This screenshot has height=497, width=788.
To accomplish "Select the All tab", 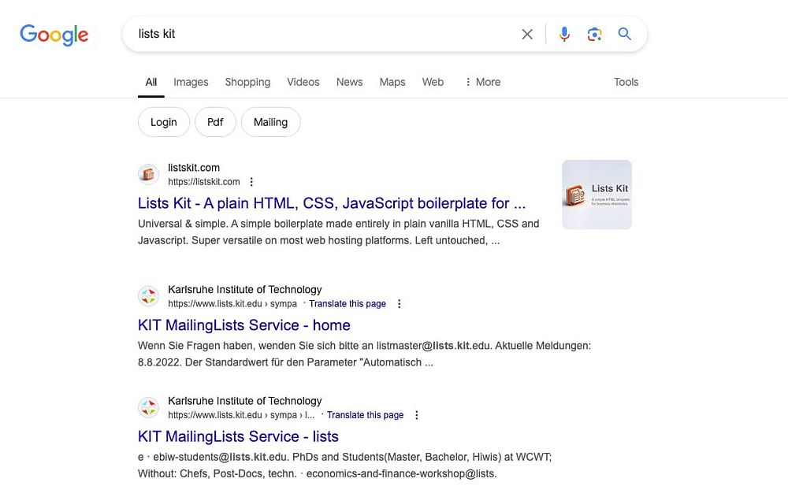I will click(151, 82).
